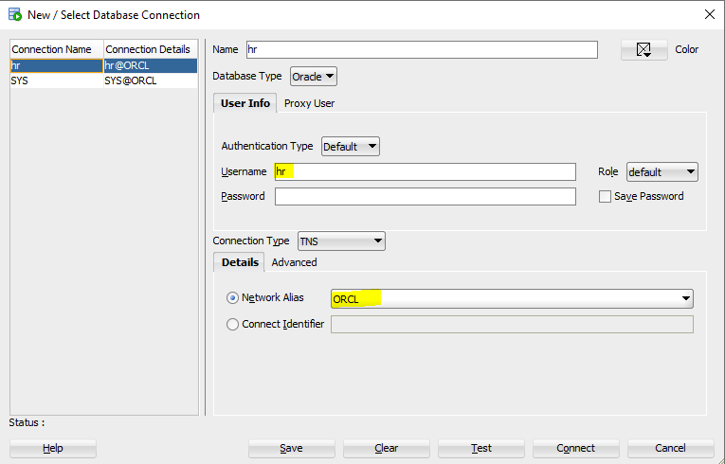Expand the Authentication Type dropdown
The height and width of the screenshot is (464, 725).
pos(351,147)
